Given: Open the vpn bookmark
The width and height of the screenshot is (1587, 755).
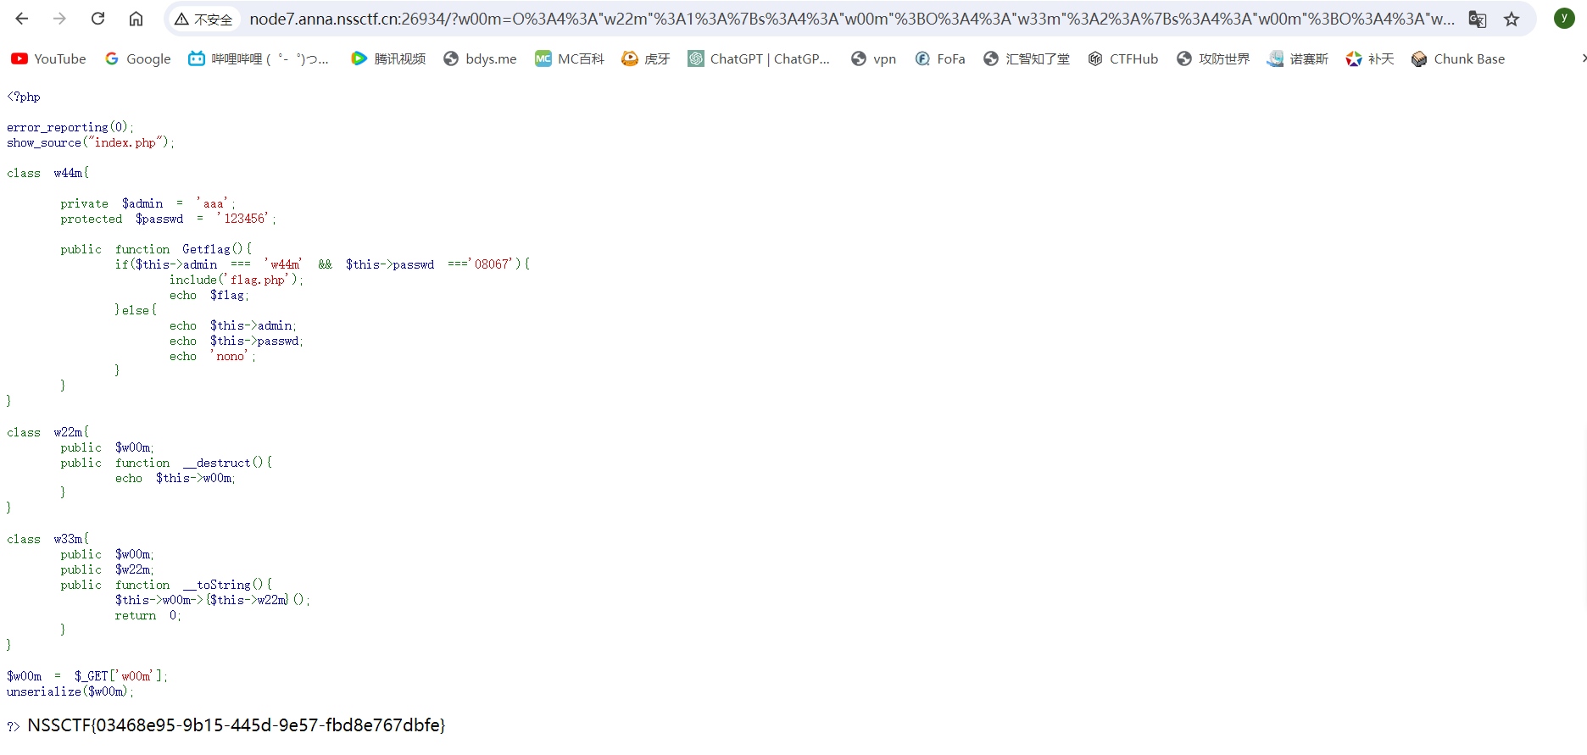Looking at the screenshot, I should (874, 58).
